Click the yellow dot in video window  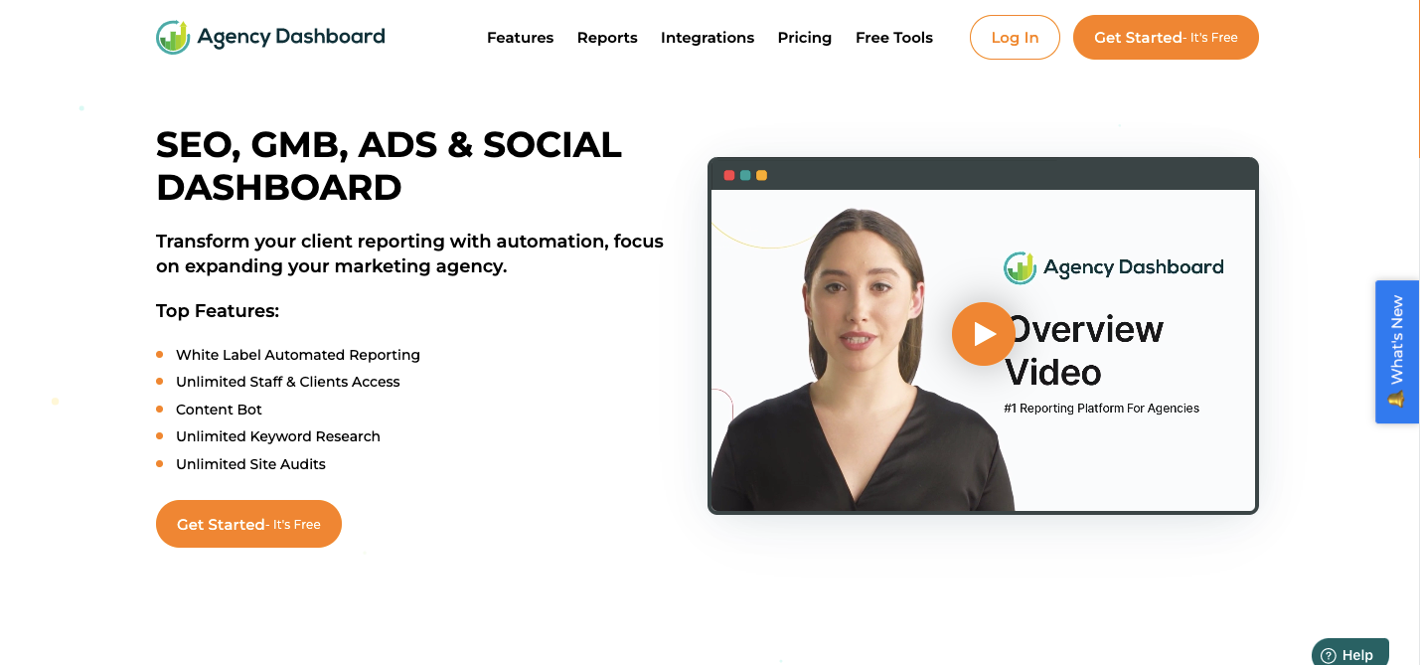761,175
